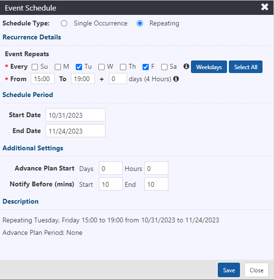This screenshot has width=274, height=280.
Task: Check the Sunday (Su) checkbox
Action: click(x=35, y=67)
